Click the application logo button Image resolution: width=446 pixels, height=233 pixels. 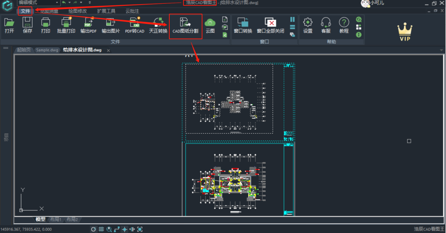[x=7, y=5]
